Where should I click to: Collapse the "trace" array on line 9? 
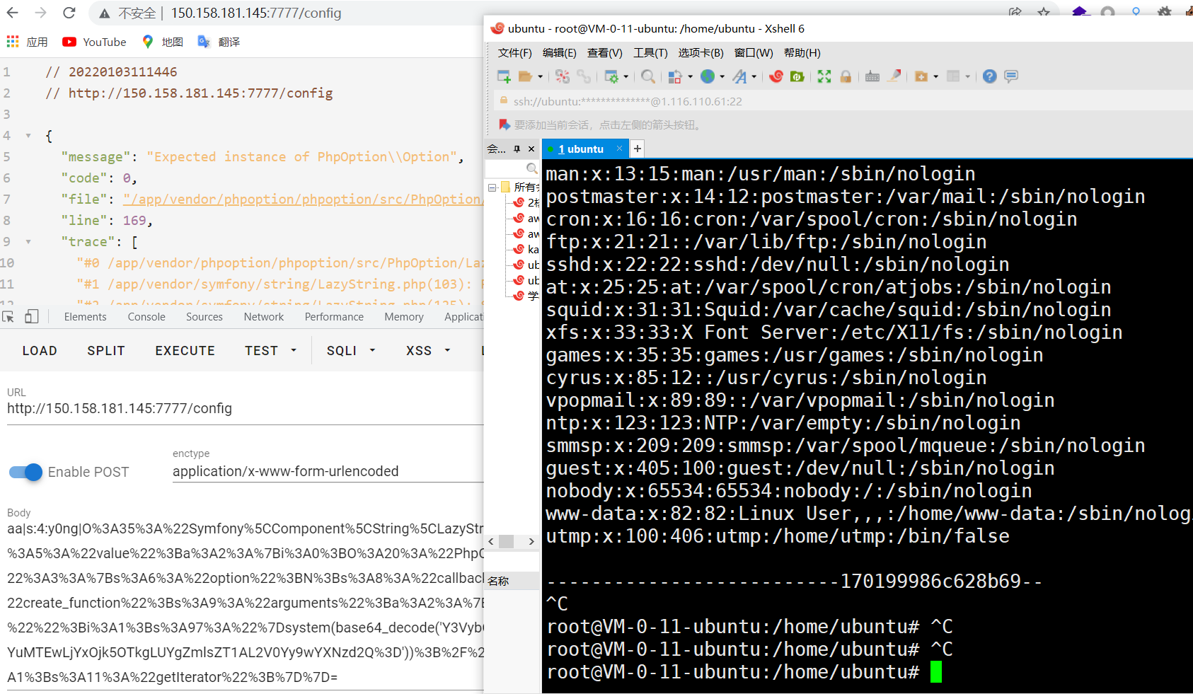(x=28, y=242)
